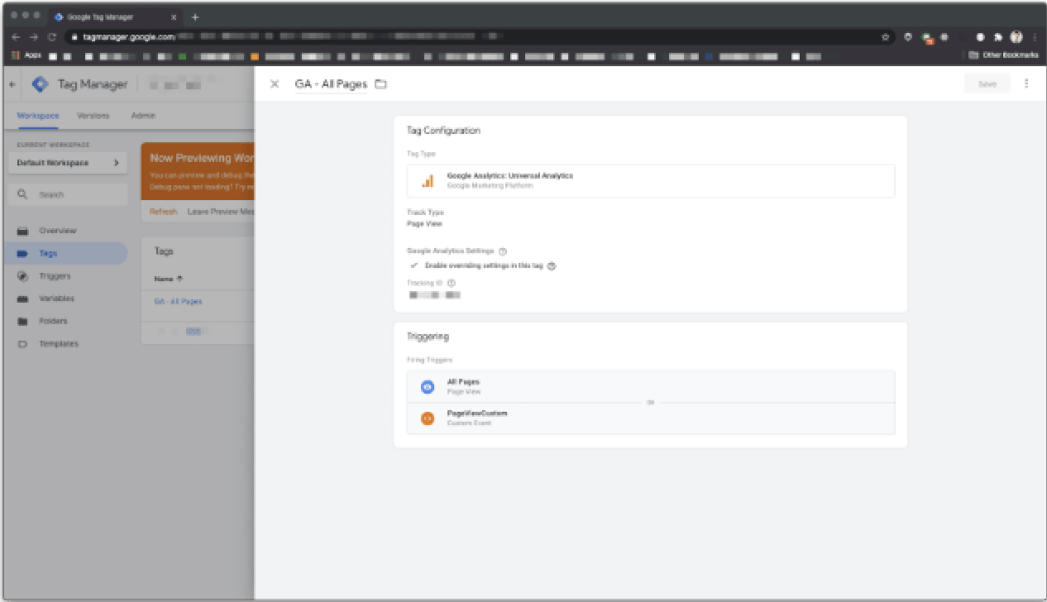Click the blue All Pages trigger icon

coord(428,386)
